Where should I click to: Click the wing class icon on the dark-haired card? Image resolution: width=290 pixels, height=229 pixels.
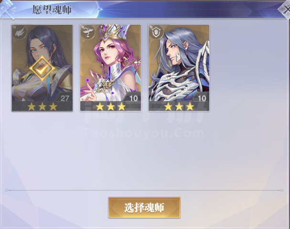(20, 32)
